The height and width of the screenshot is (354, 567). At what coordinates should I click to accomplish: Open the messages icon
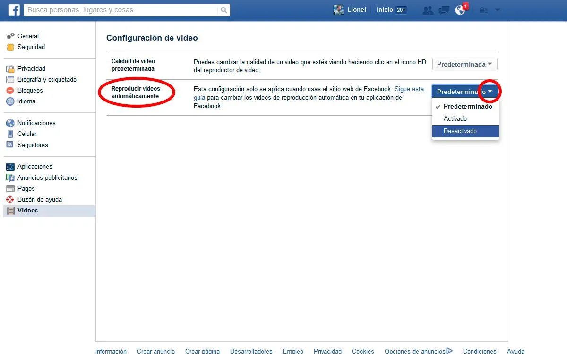click(x=444, y=10)
